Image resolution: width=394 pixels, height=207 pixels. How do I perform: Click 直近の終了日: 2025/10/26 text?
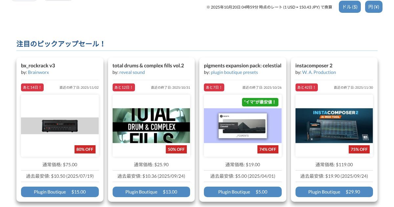tap(262, 87)
